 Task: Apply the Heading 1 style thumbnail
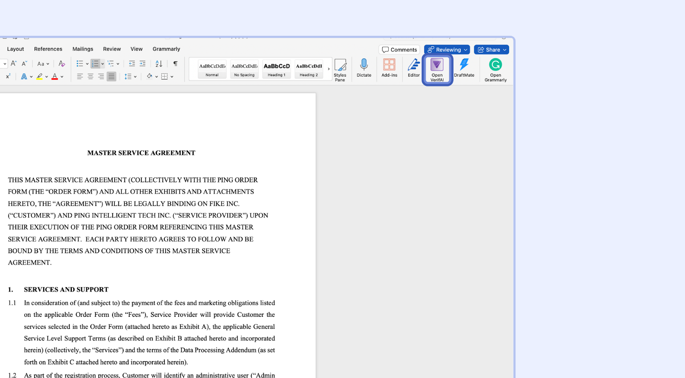pos(277,69)
